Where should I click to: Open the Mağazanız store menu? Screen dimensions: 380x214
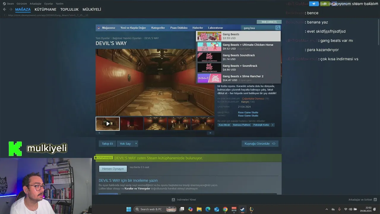pos(109,28)
